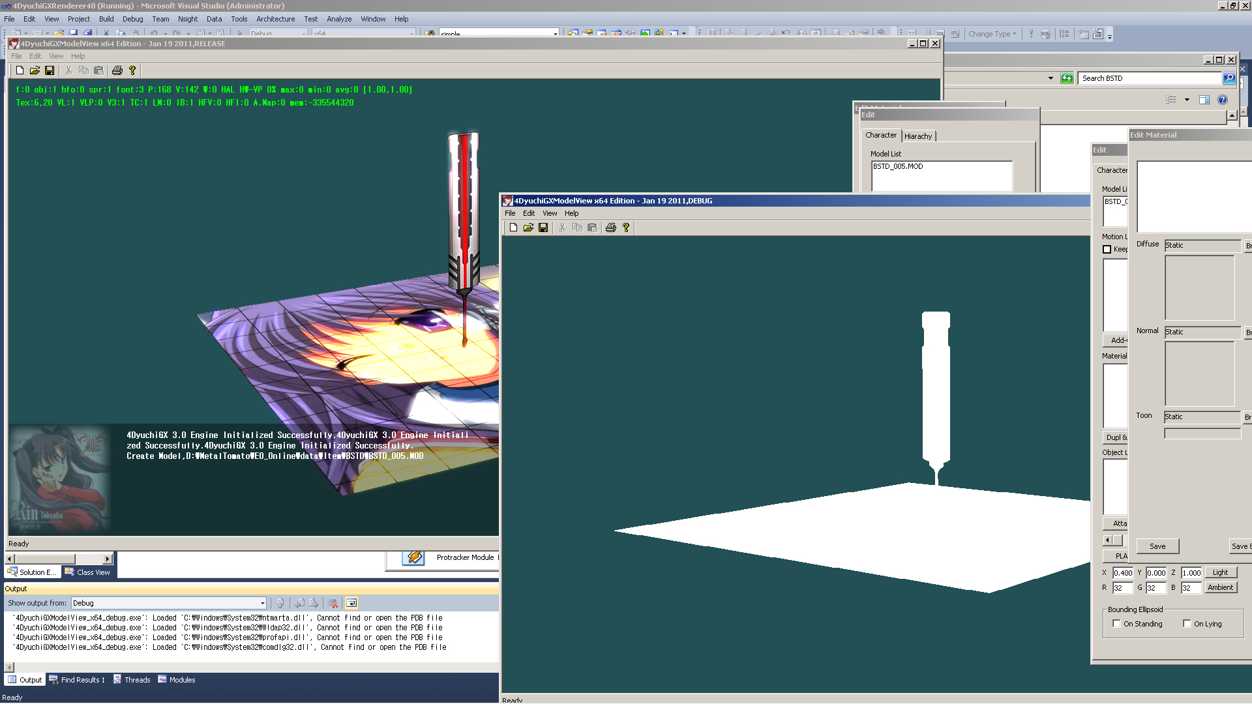Click New document icon in RELEASE viewer toolbar
The width and height of the screenshot is (1252, 704).
(x=20, y=70)
